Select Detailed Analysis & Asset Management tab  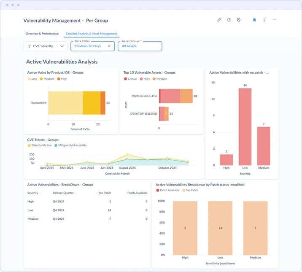[92, 33]
